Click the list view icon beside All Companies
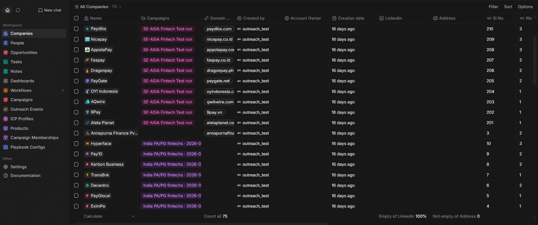Image resolution: width=538 pixels, height=225 pixels. 76,7
